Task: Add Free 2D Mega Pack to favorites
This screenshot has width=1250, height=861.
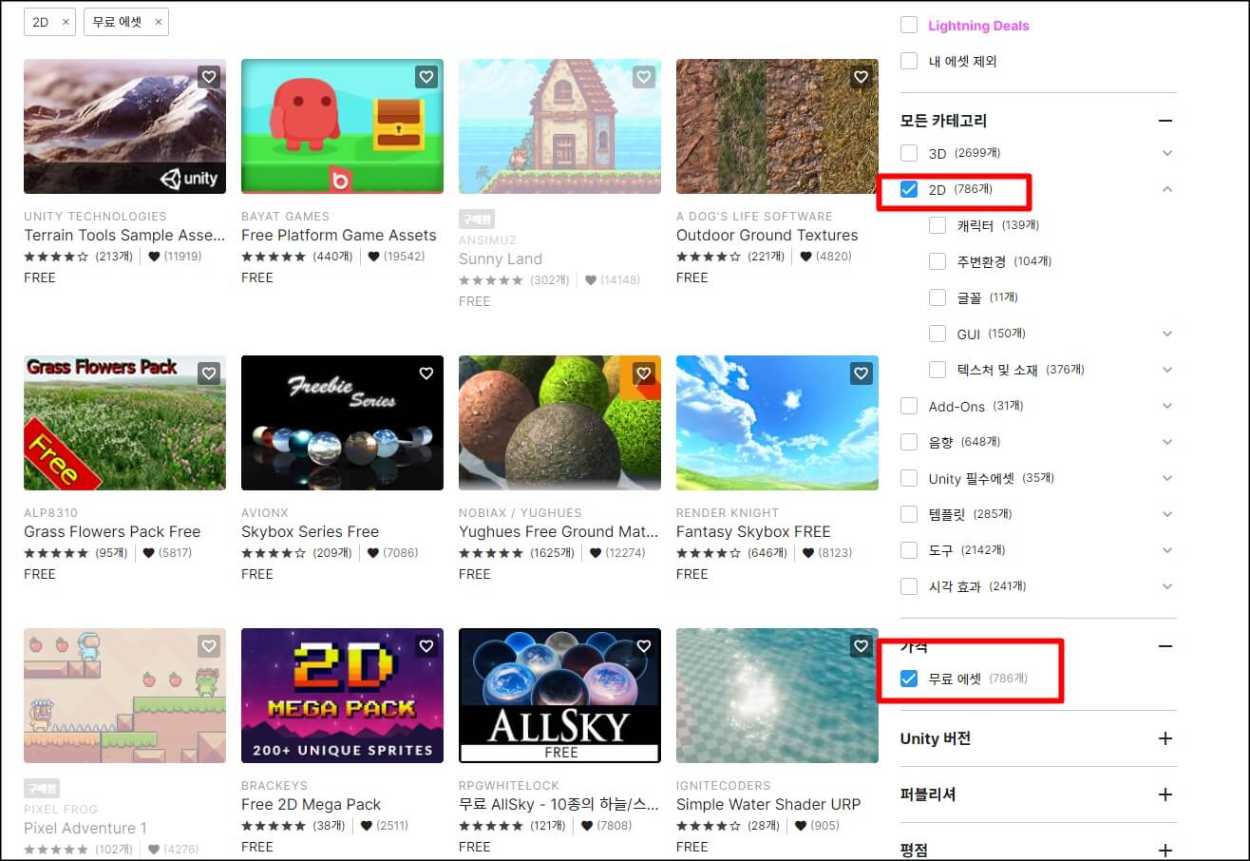Action: [426, 645]
